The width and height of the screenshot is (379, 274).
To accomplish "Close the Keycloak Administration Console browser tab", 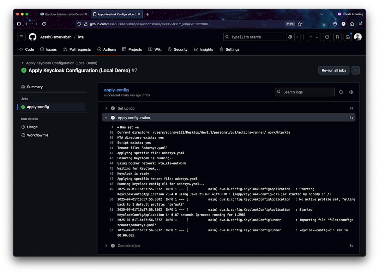I will [86, 14].
